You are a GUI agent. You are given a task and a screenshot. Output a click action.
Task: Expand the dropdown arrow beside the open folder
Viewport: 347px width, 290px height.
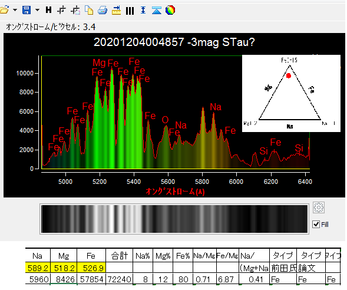click(15, 10)
